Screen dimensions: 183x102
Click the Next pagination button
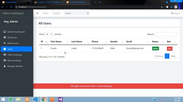(173, 56)
